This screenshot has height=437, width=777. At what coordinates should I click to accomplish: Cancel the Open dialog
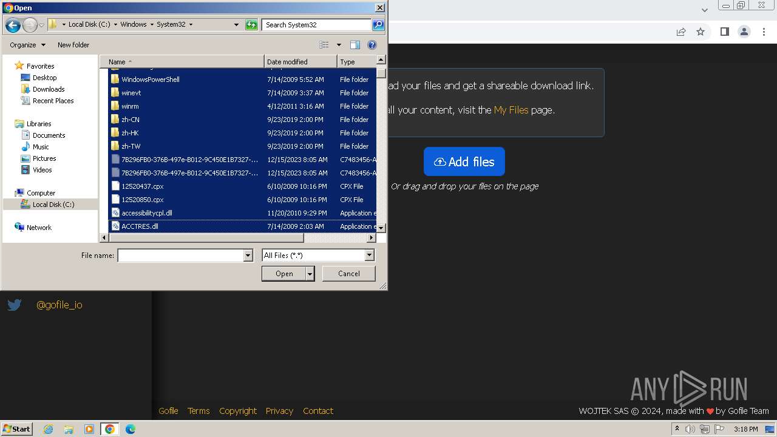tap(349, 274)
